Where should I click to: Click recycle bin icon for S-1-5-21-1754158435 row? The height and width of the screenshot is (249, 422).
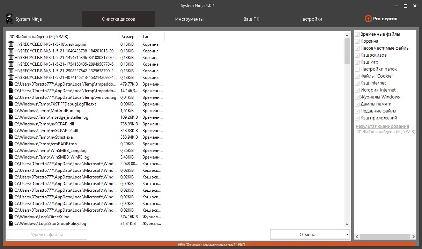(11, 64)
